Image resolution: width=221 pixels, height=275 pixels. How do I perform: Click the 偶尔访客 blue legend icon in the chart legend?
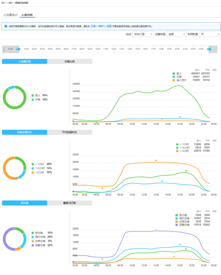[176, 218]
